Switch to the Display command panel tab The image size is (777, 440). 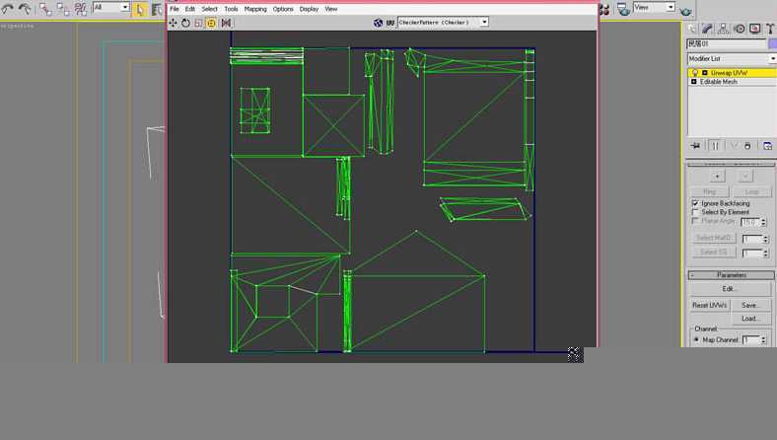754,29
